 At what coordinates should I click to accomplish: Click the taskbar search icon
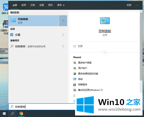(x=12, y=113)
